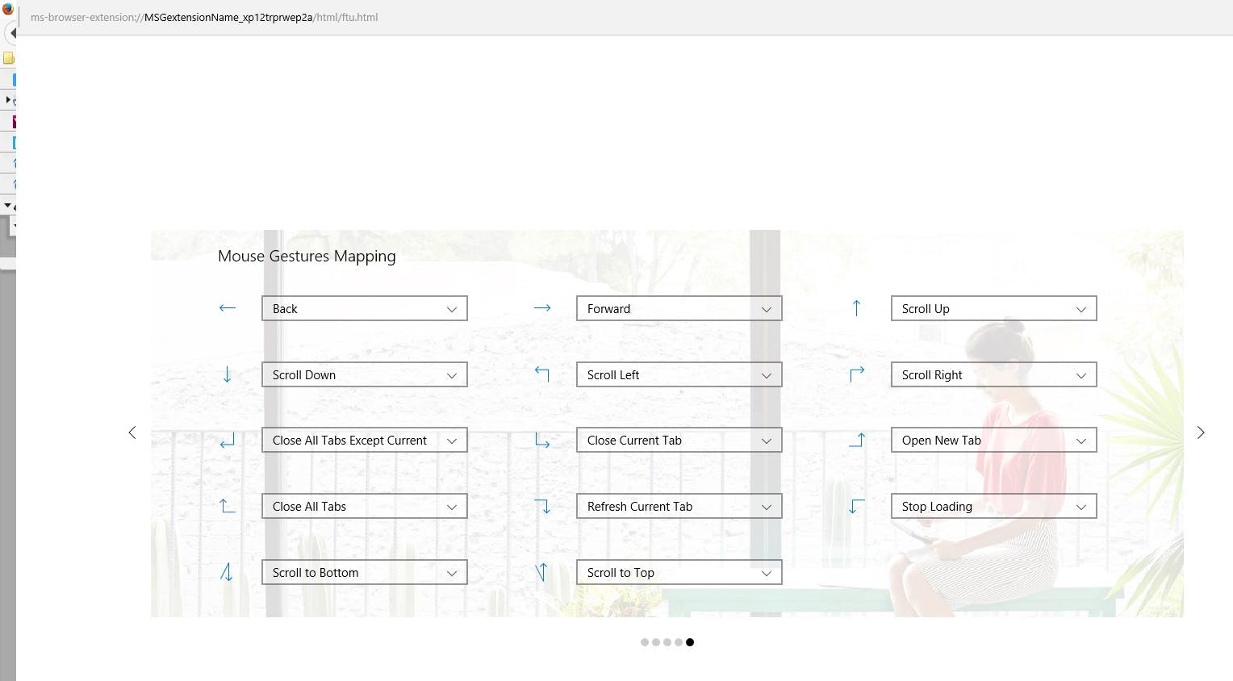The height and width of the screenshot is (681, 1233).
Task: Click the gesture icon beside Refresh Current Tab
Action: (x=544, y=505)
